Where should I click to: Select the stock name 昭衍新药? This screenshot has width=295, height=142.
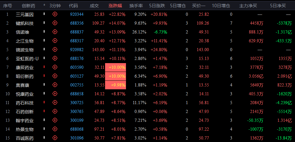click(x=25, y=76)
